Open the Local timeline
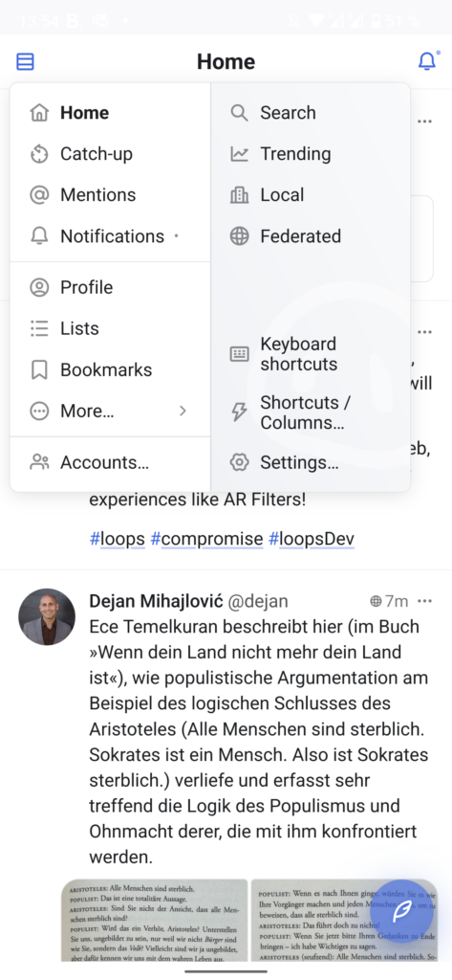The image size is (452, 980). (x=311, y=195)
